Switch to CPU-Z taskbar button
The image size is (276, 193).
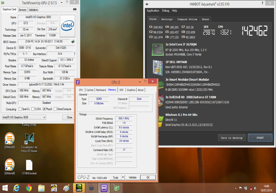[x=104, y=188]
